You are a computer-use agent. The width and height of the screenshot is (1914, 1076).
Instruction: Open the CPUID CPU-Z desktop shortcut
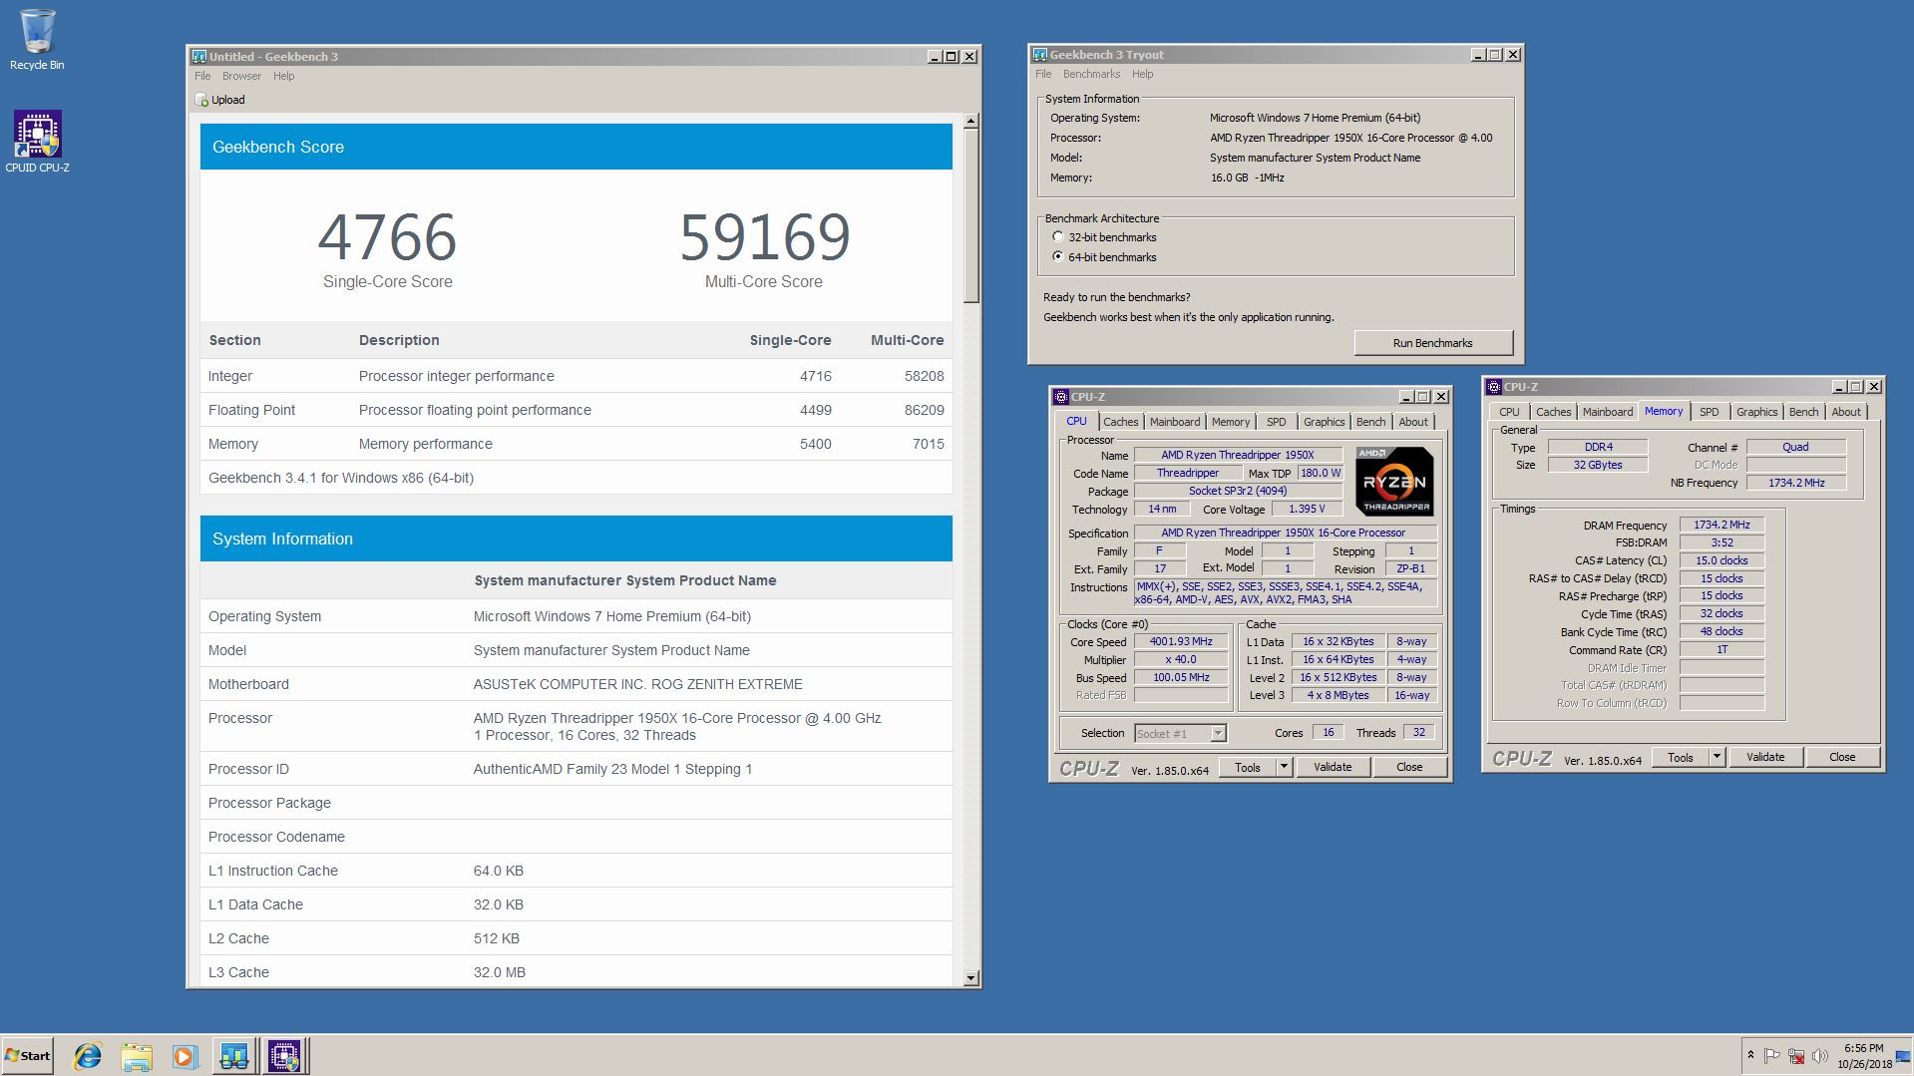tap(37, 142)
